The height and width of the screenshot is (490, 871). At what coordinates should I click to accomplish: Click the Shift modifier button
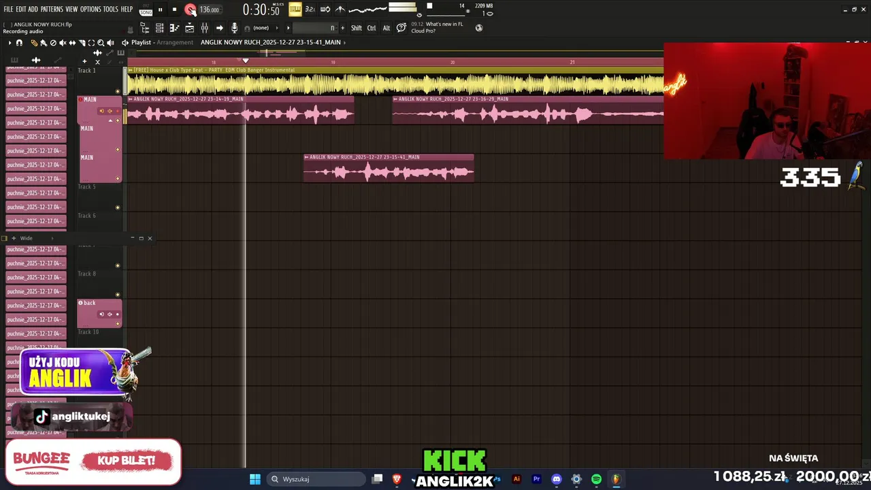click(357, 28)
